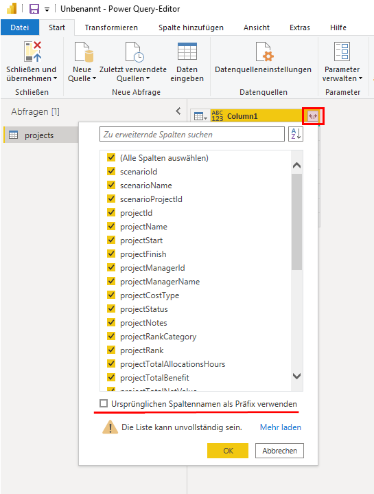Uncheck the scenarioId checkbox
The height and width of the screenshot is (494, 374).
click(x=111, y=171)
